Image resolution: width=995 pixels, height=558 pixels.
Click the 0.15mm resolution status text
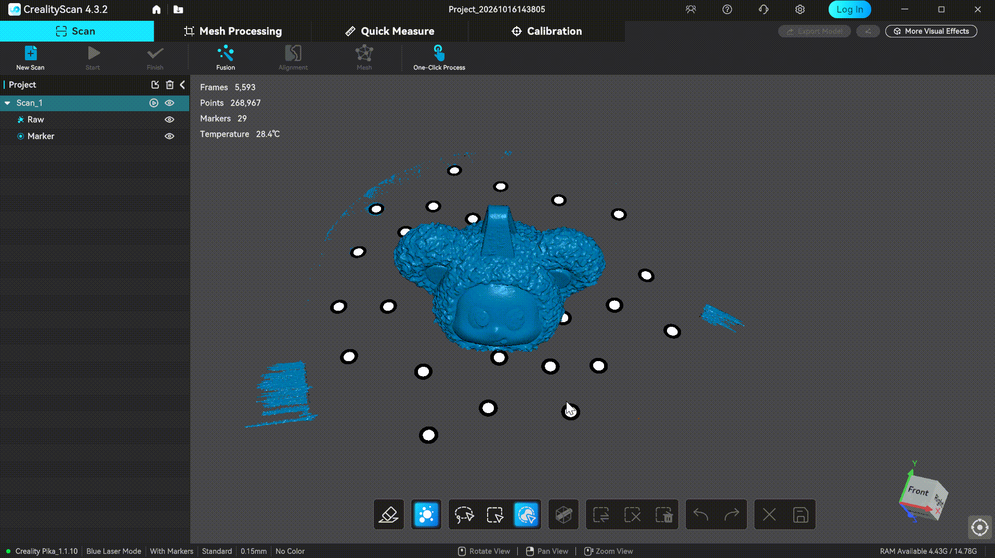254,551
